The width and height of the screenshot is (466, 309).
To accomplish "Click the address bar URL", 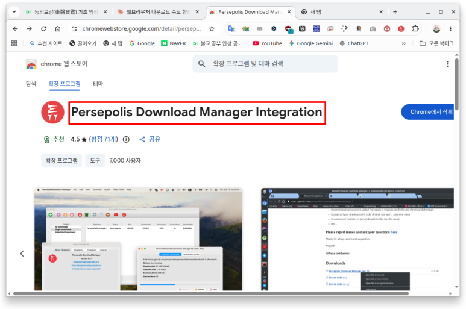I will pos(142,28).
